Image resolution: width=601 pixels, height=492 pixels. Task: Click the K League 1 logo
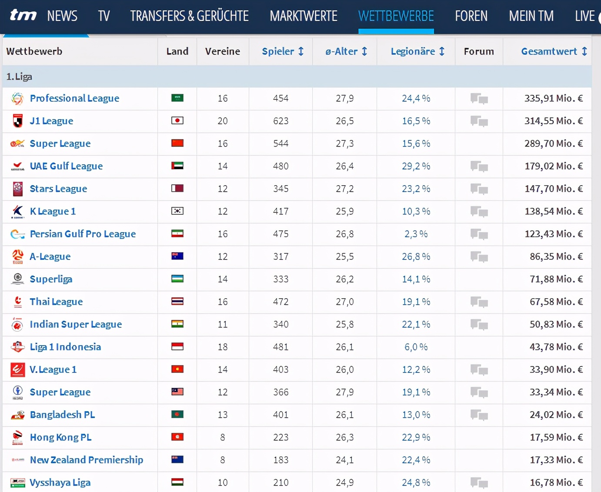click(17, 211)
